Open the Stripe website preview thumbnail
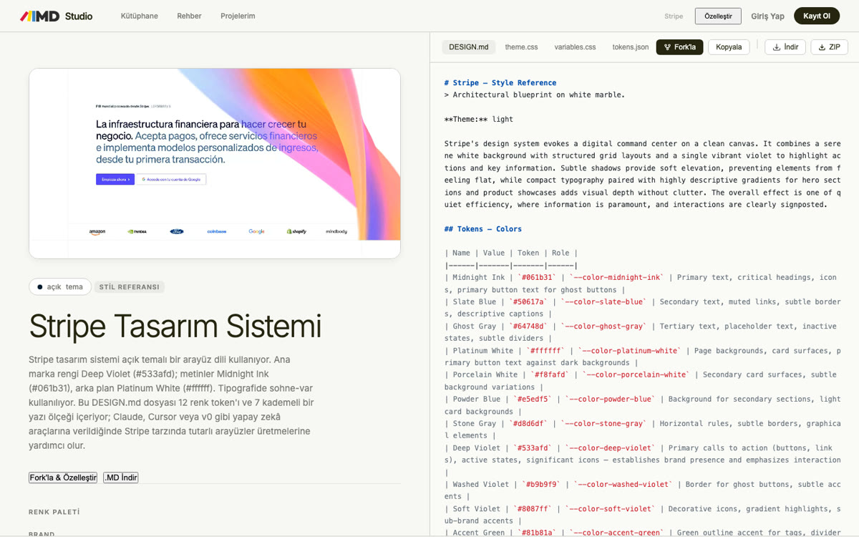This screenshot has width=859, height=537. (215, 163)
